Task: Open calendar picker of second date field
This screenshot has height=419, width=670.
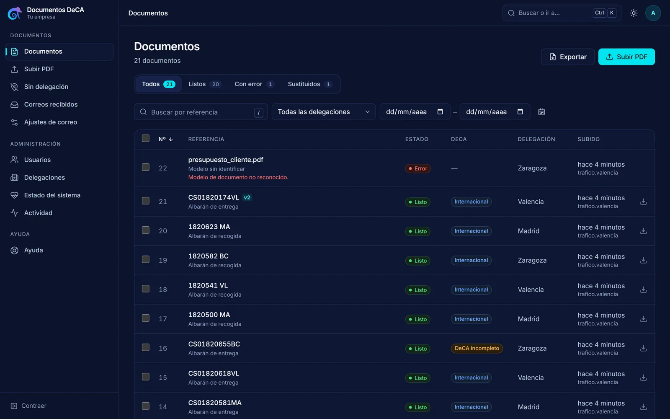Action: (x=520, y=111)
